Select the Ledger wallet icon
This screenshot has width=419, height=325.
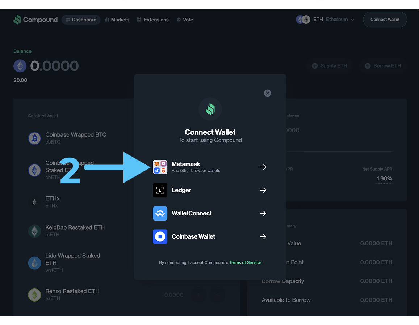pyautogui.click(x=160, y=190)
